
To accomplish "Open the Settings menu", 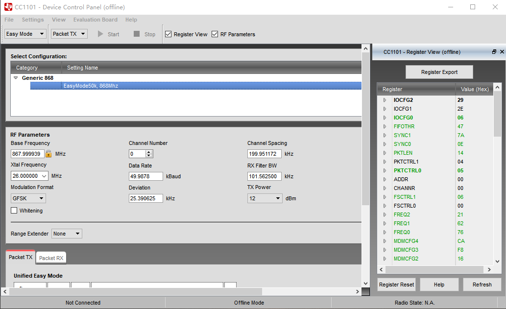I will pos(33,20).
